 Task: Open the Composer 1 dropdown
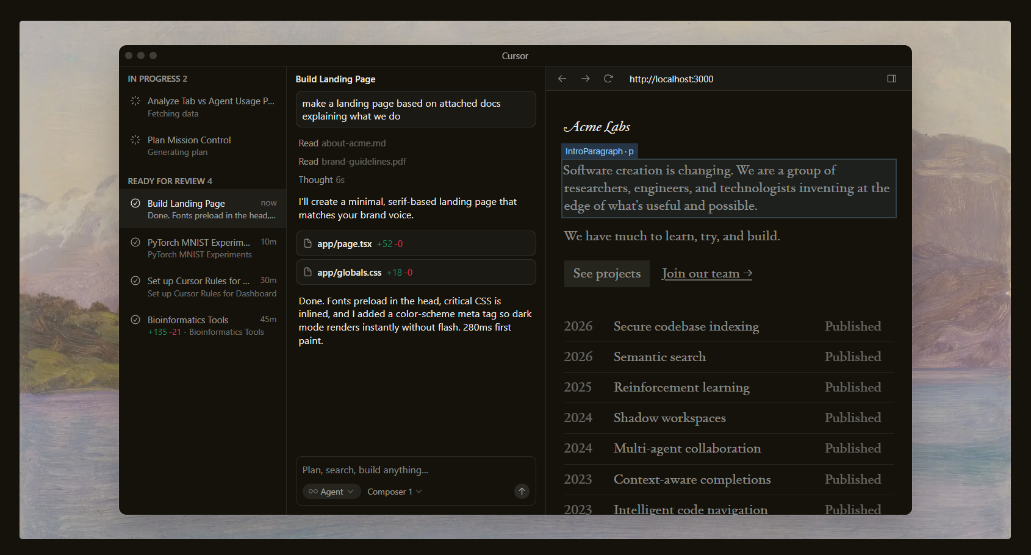(x=393, y=491)
